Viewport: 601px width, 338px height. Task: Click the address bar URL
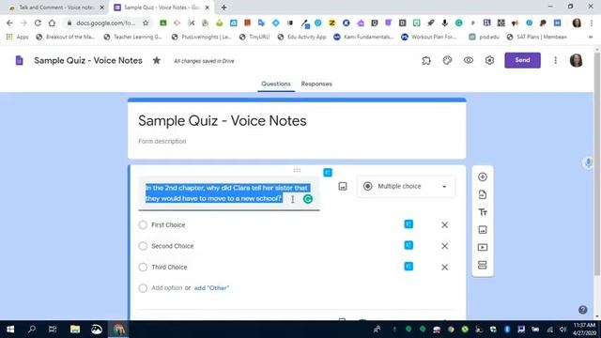click(105, 23)
